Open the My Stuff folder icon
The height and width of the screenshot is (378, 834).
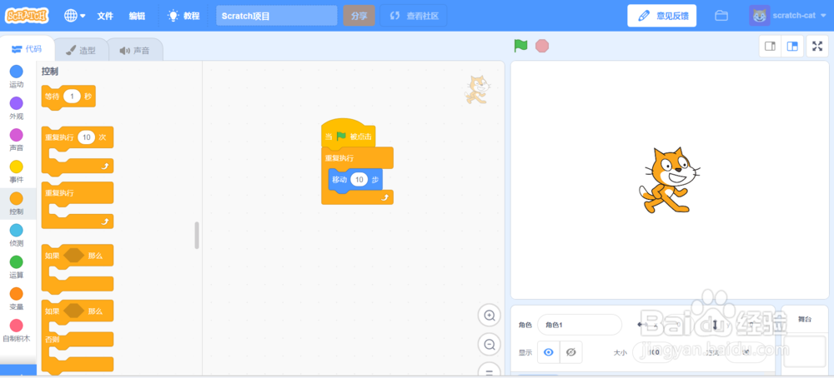click(x=721, y=15)
